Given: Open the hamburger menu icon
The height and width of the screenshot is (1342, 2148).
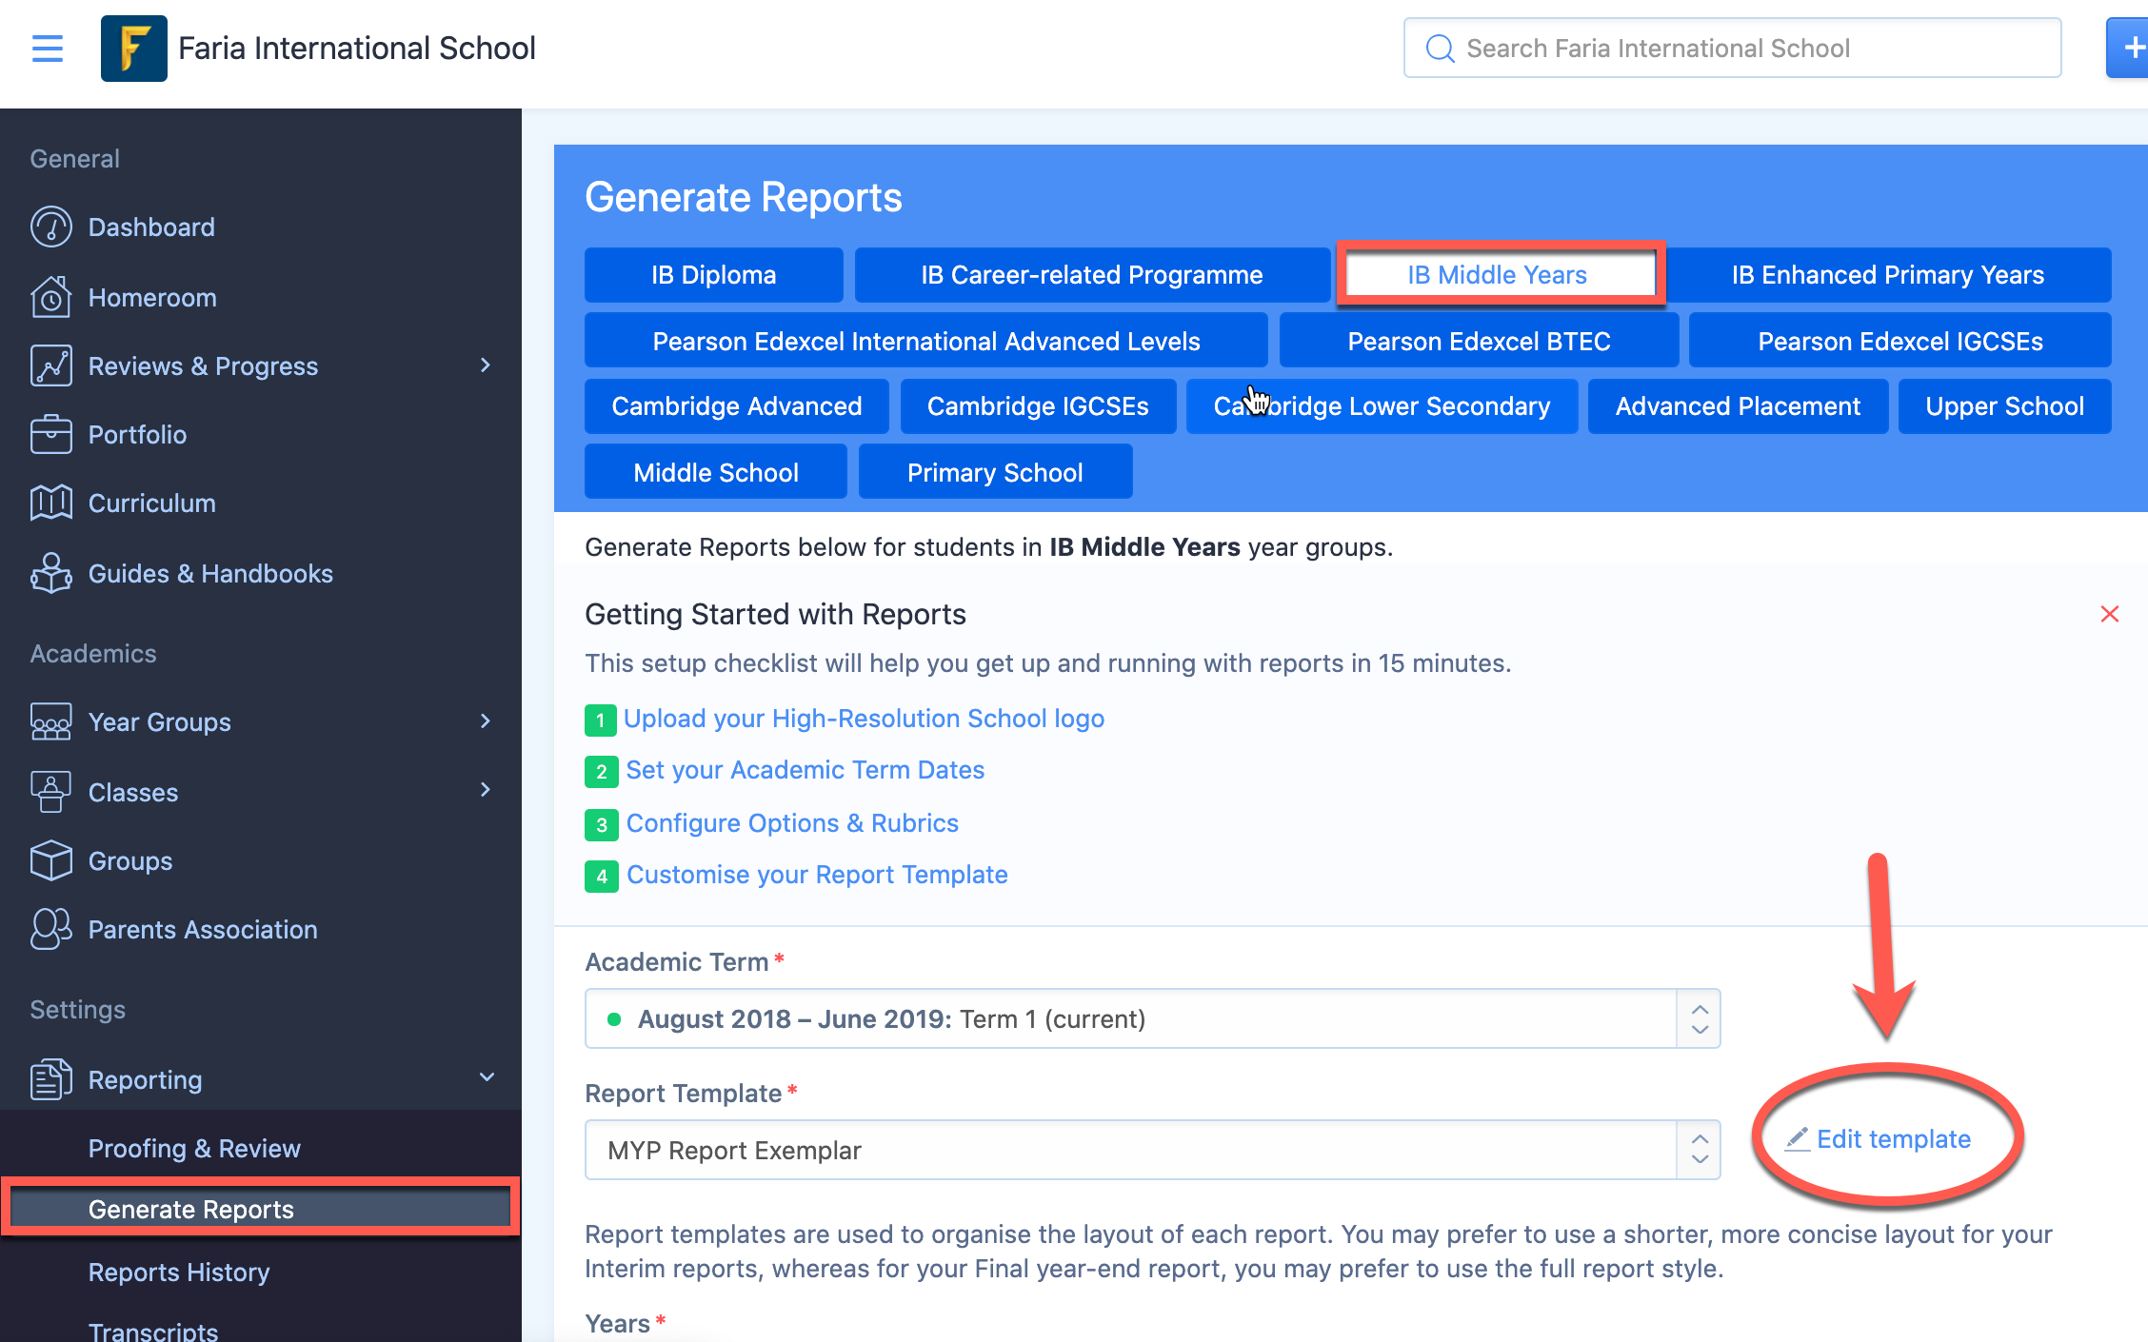Looking at the screenshot, I should [48, 49].
